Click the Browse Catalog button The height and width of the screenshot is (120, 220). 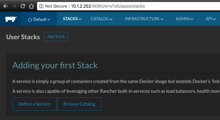point(79,104)
